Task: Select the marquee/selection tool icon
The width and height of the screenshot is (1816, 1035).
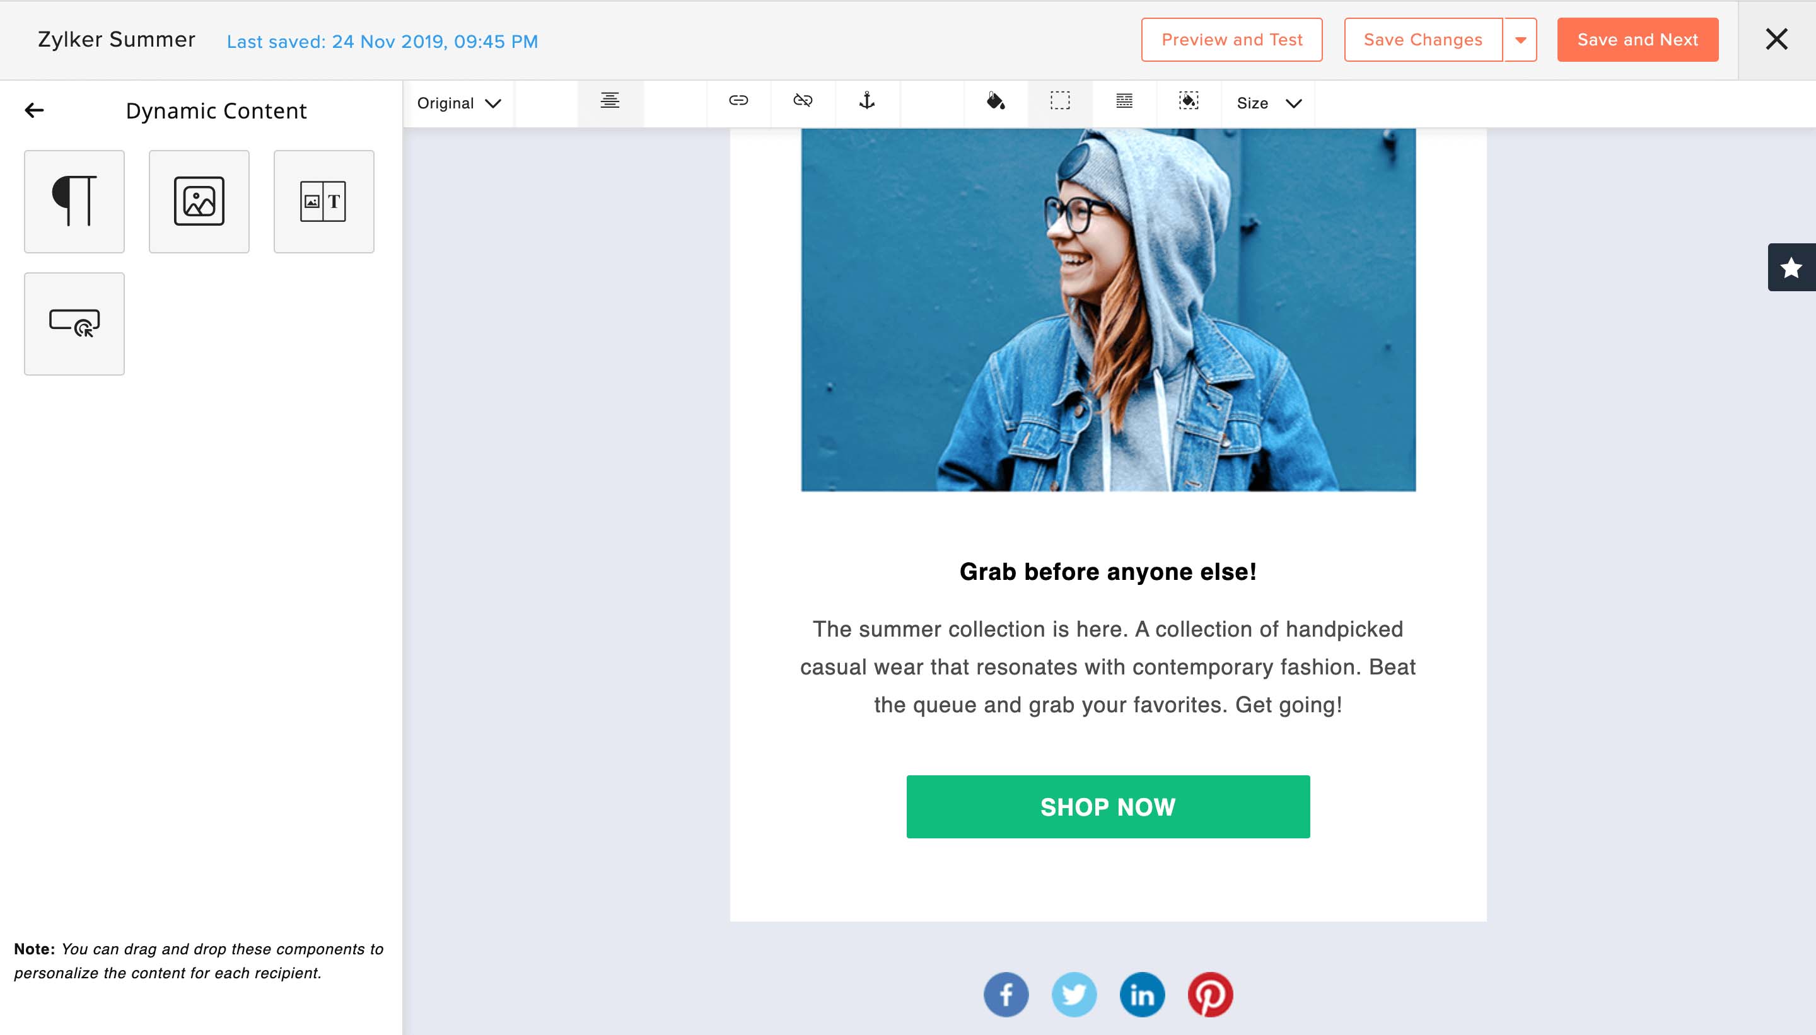Action: click(1059, 102)
